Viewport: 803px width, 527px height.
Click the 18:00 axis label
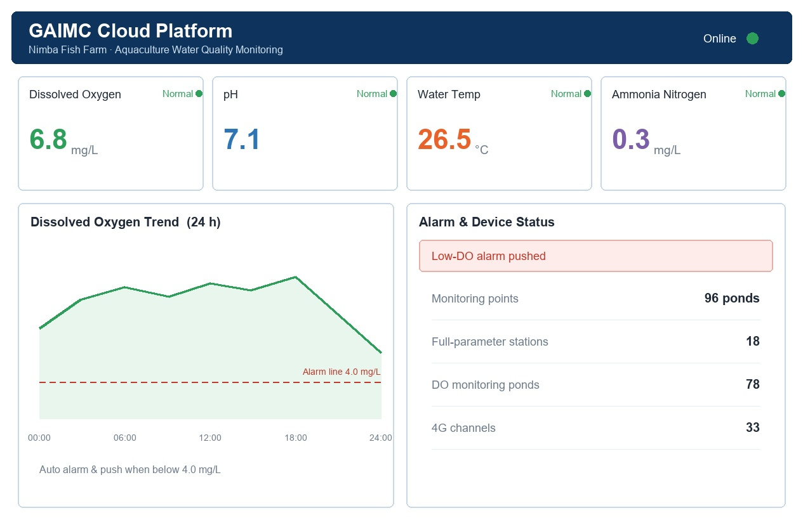point(296,438)
